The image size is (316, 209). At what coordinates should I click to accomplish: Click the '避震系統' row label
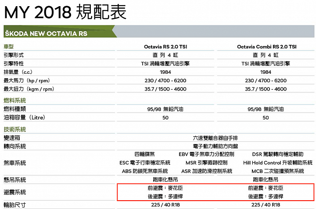pos(15,192)
